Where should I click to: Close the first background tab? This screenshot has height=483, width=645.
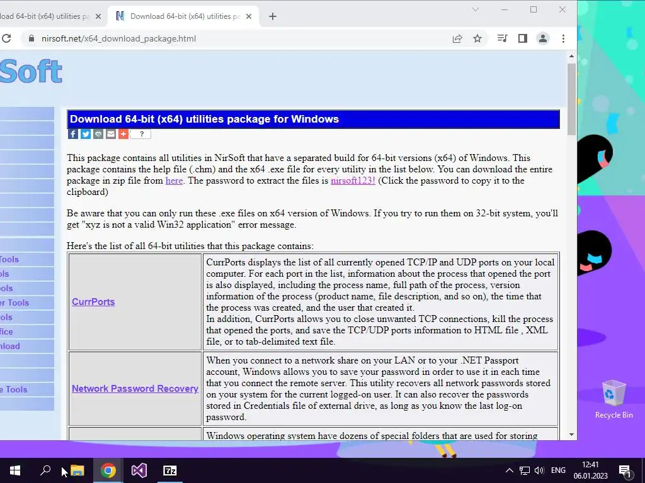tap(98, 16)
